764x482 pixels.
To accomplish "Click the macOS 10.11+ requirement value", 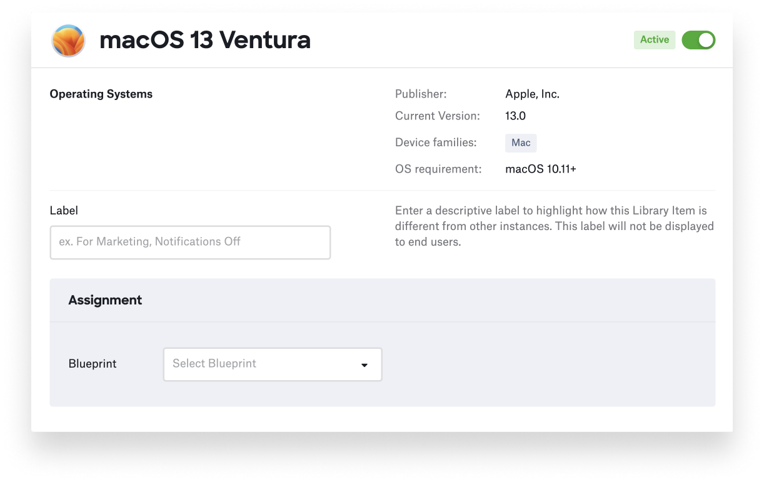I will (540, 169).
